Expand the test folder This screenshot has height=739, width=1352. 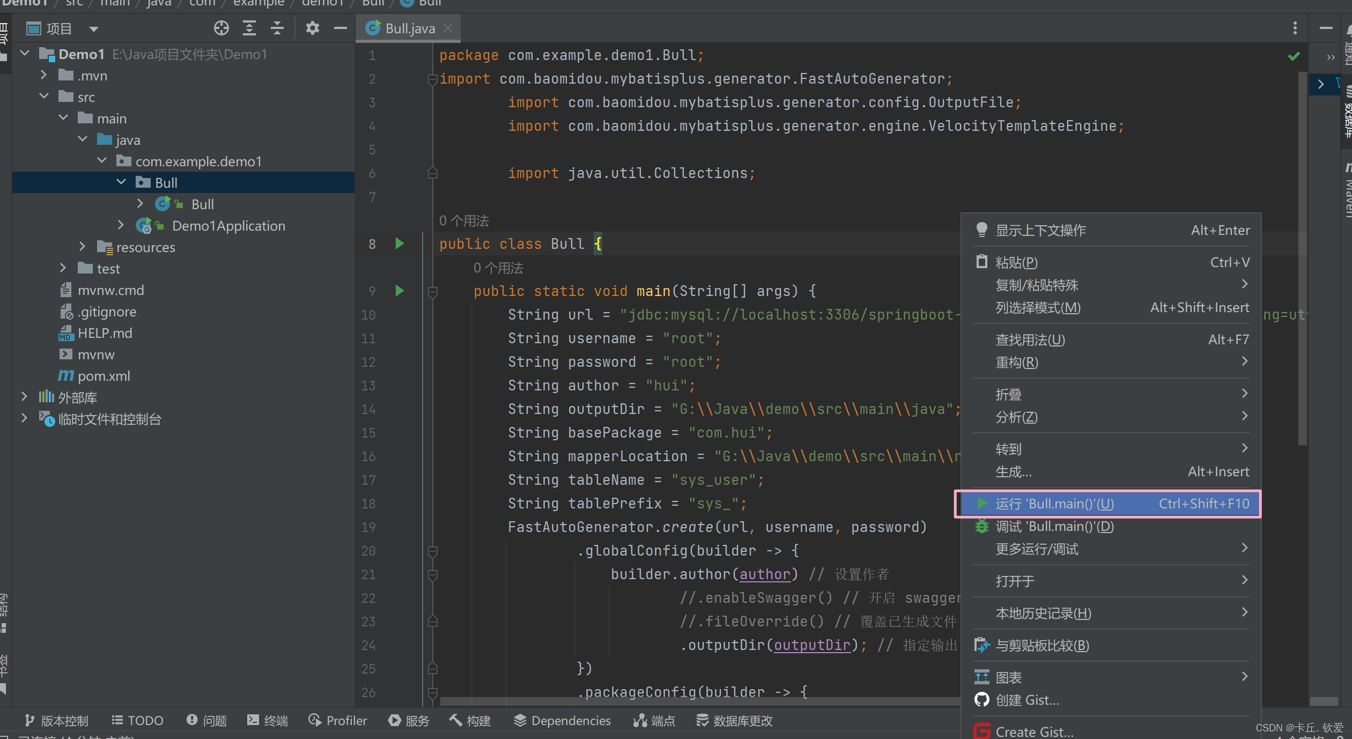click(x=63, y=268)
